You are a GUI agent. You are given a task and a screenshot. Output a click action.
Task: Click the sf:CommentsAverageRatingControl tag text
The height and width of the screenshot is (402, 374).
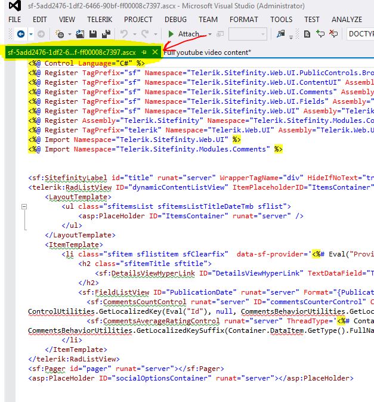153,321
